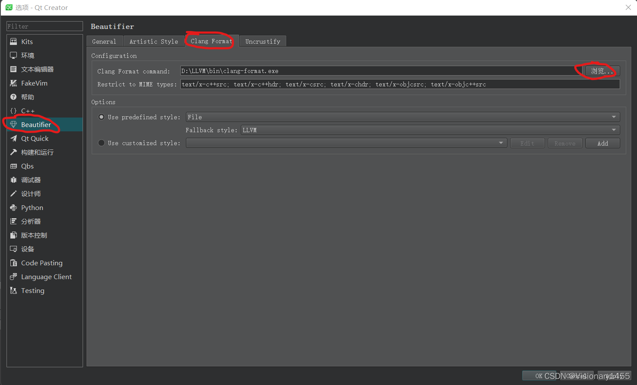
Task: Open the Language Client icon
Action: (x=13, y=277)
